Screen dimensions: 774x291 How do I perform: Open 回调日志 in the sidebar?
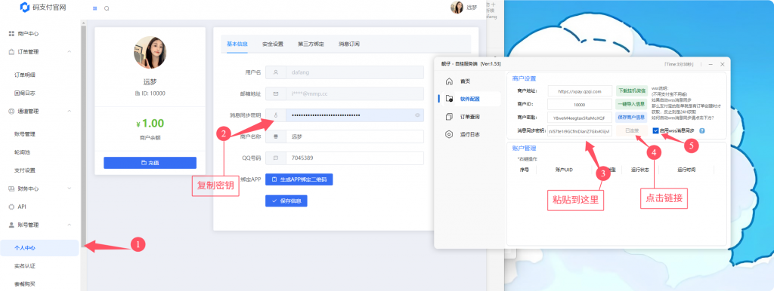click(25, 93)
